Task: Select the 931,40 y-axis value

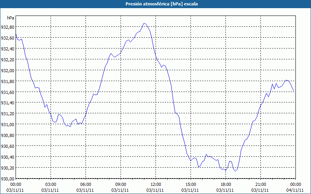Action: pyautogui.click(x=7, y=103)
